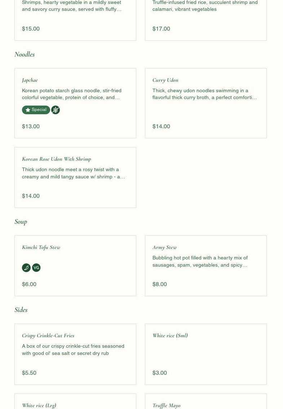This screenshot has width=283, height=409.
Task: Click the spicy pepper icon on Kimchi Tofu Stew
Action: [x=26, y=268]
